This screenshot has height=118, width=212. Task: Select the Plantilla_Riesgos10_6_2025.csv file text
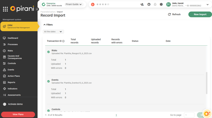tap(78, 54)
